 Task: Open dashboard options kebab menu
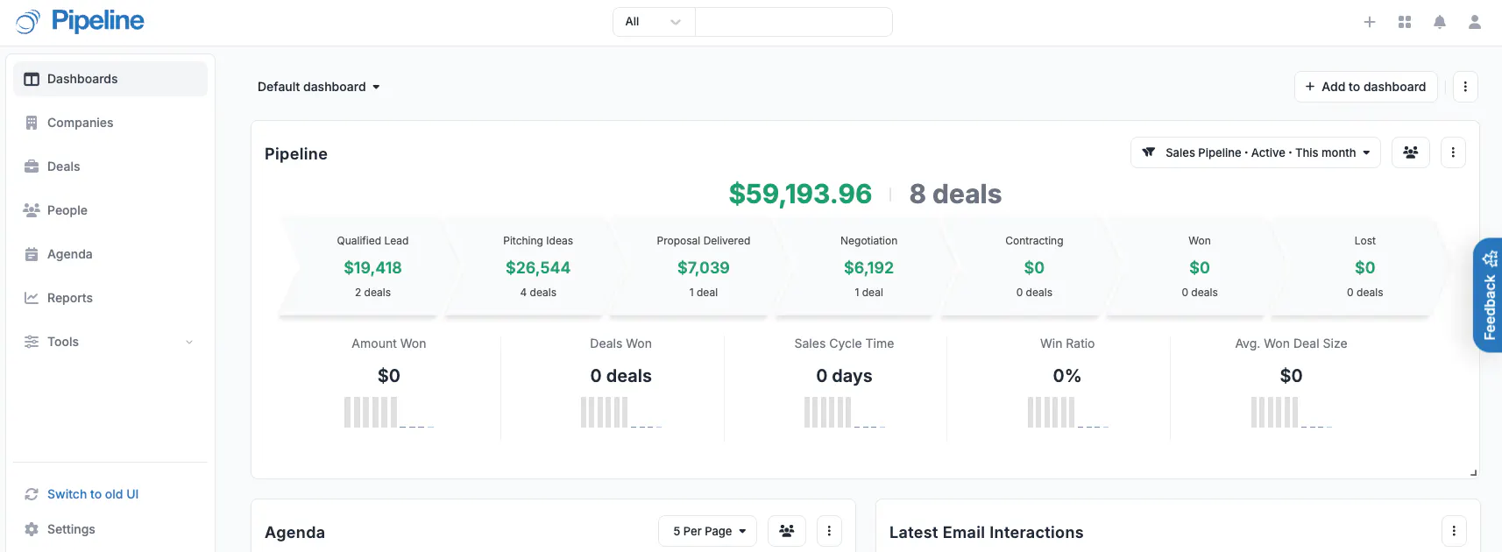(1465, 87)
